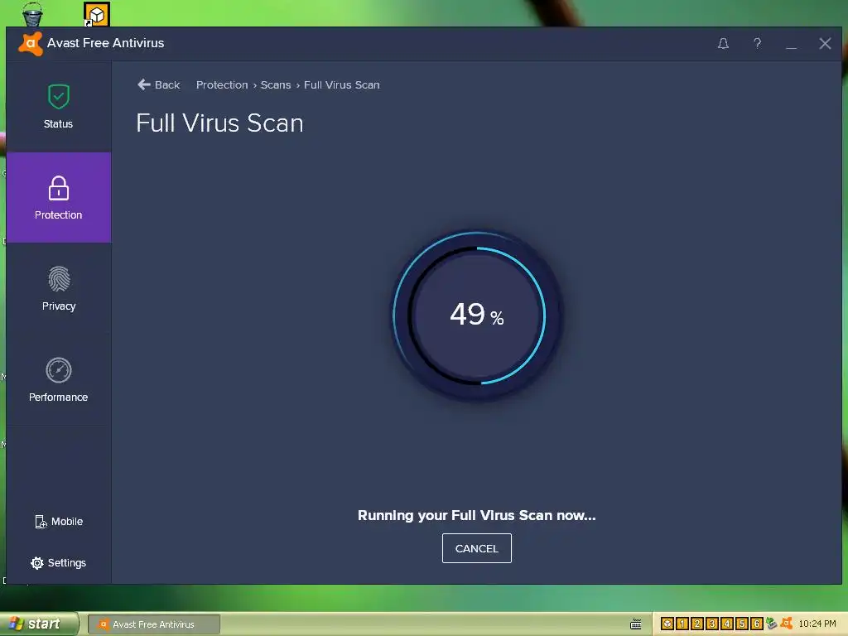Click the safely remove hardware tray icon

pos(771,624)
